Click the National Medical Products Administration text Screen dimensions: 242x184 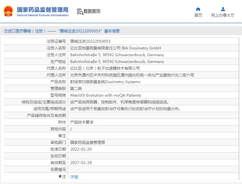[43, 15]
